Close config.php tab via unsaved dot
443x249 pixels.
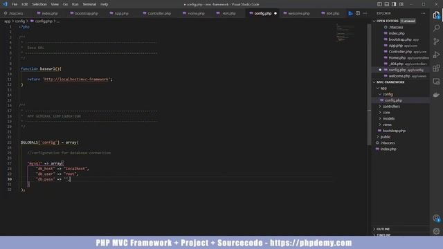tap(275, 13)
